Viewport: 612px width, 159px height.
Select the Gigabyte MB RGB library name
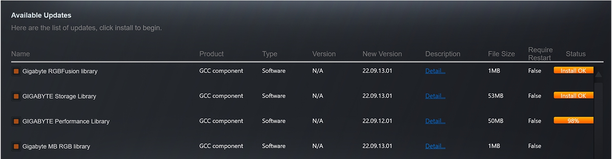pyautogui.click(x=56, y=147)
